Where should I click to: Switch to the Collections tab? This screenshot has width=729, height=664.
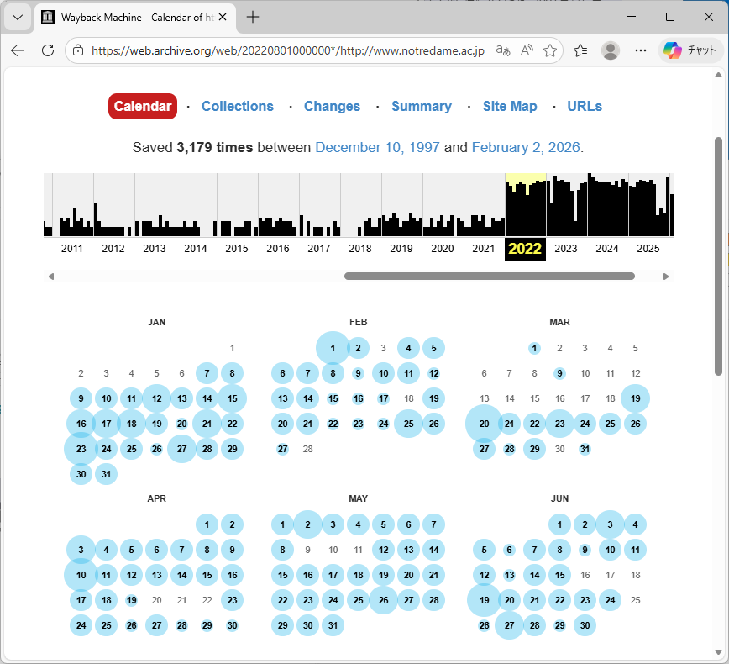point(237,106)
